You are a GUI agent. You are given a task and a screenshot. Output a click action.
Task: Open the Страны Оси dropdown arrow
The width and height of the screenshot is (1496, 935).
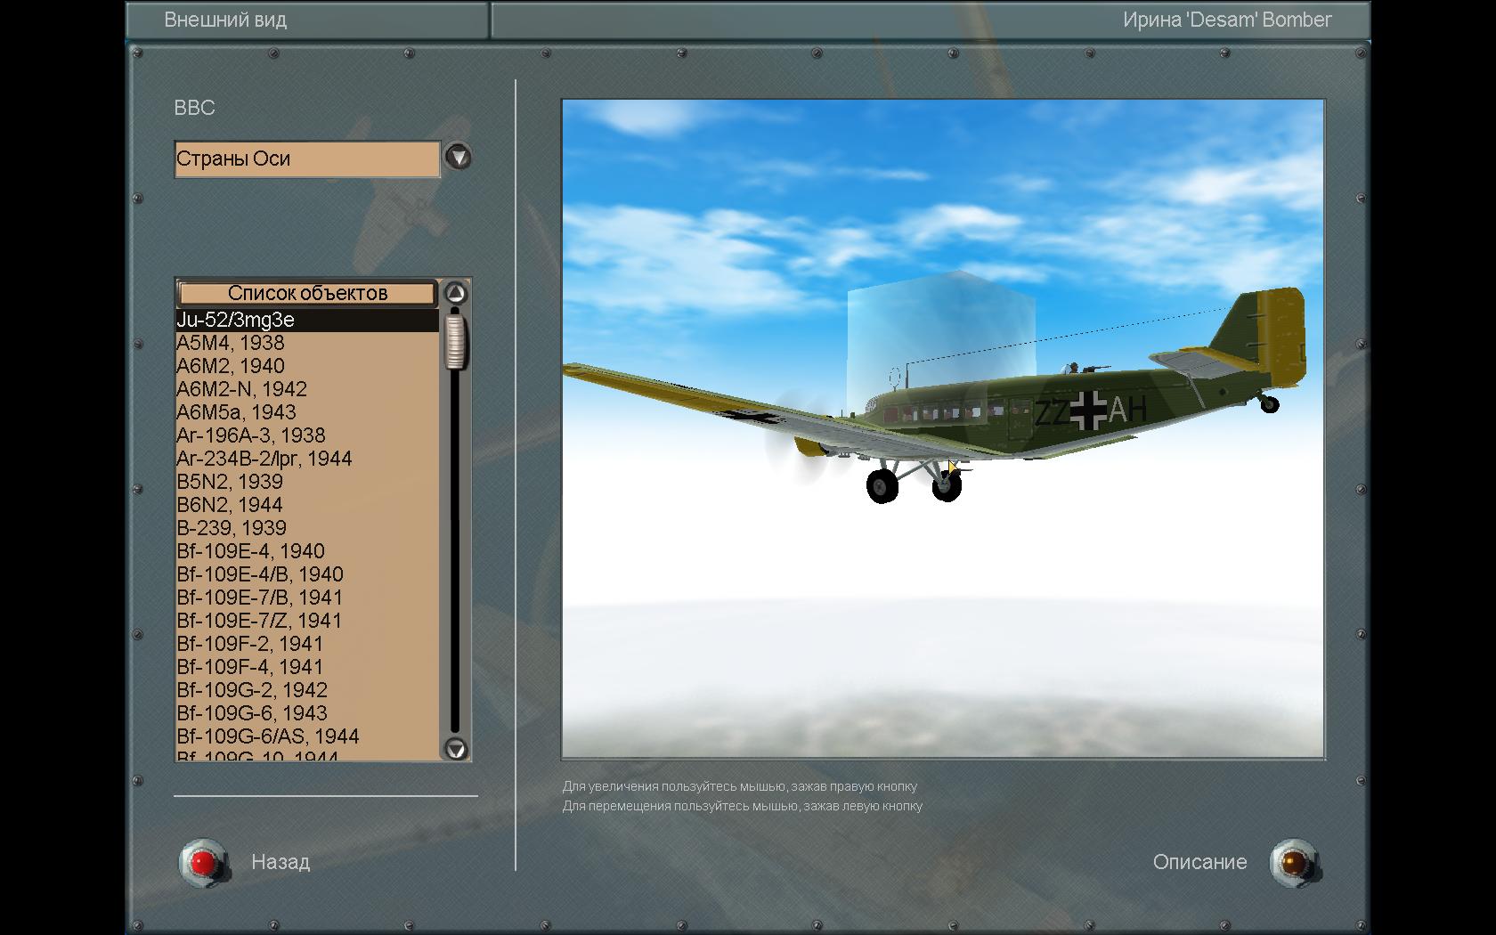pyautogui.click(x=458, y=158)
